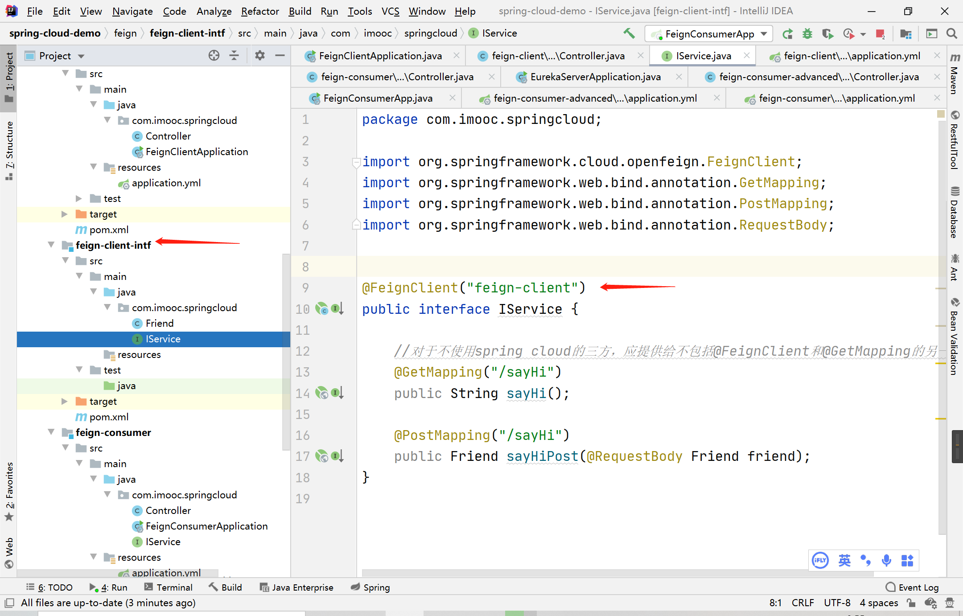Click the Build hammer icon in toolbar
The image size is (963, 616).
click(x=629, y=33)
